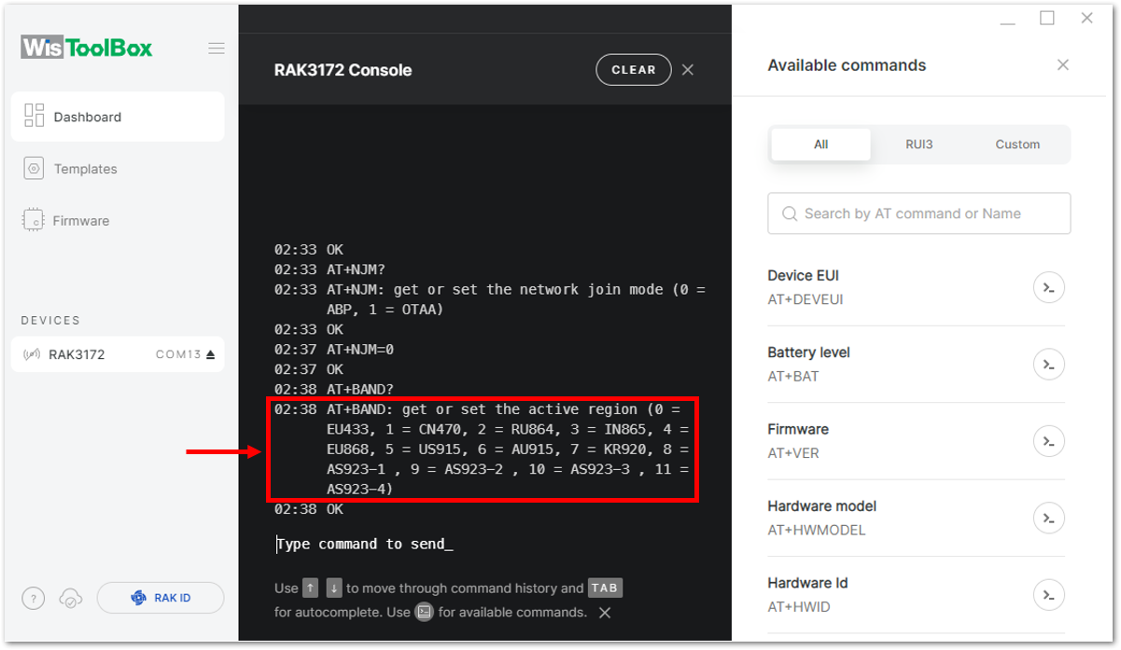Open help with the question mark icon
Image resolution: width=1121 pixels, height=650 pixels.
(33, 599)
